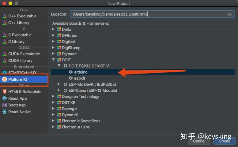Click the HTML5 Boilerplate icon

5,91
